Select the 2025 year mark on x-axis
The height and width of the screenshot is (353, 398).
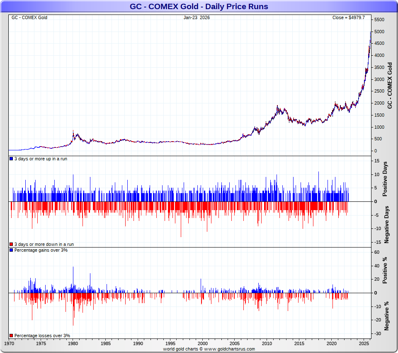364,344
